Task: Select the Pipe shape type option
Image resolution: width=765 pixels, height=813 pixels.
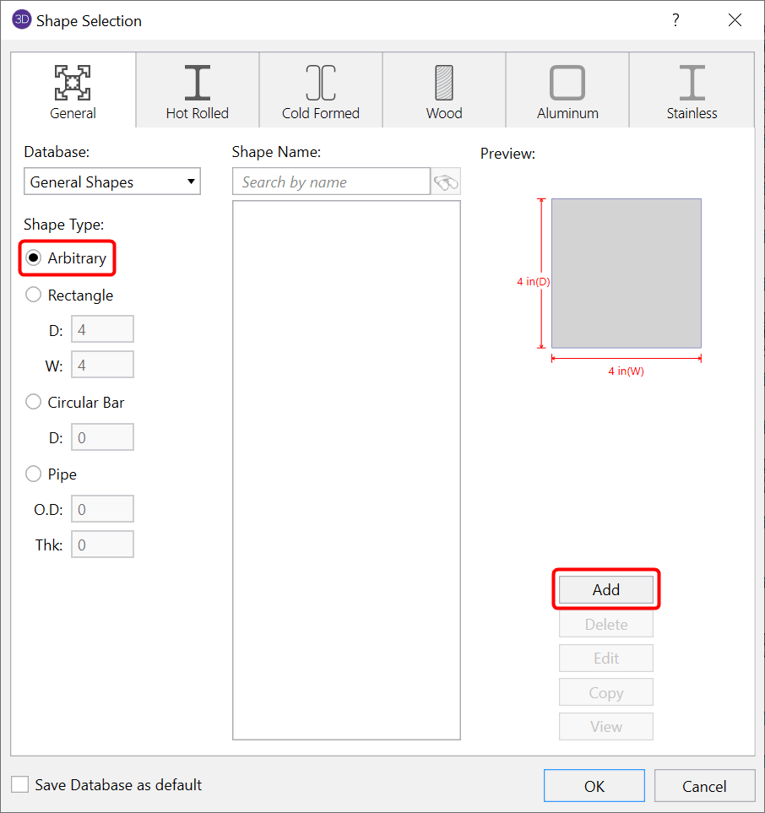Action: pos(33,474)
